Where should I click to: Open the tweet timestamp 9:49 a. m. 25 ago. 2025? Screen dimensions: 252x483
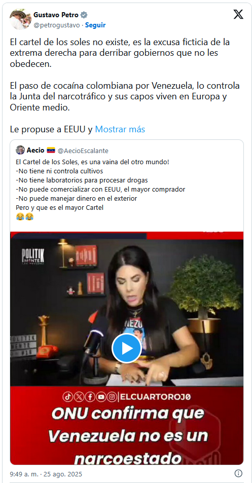click(x=46, y=474)
